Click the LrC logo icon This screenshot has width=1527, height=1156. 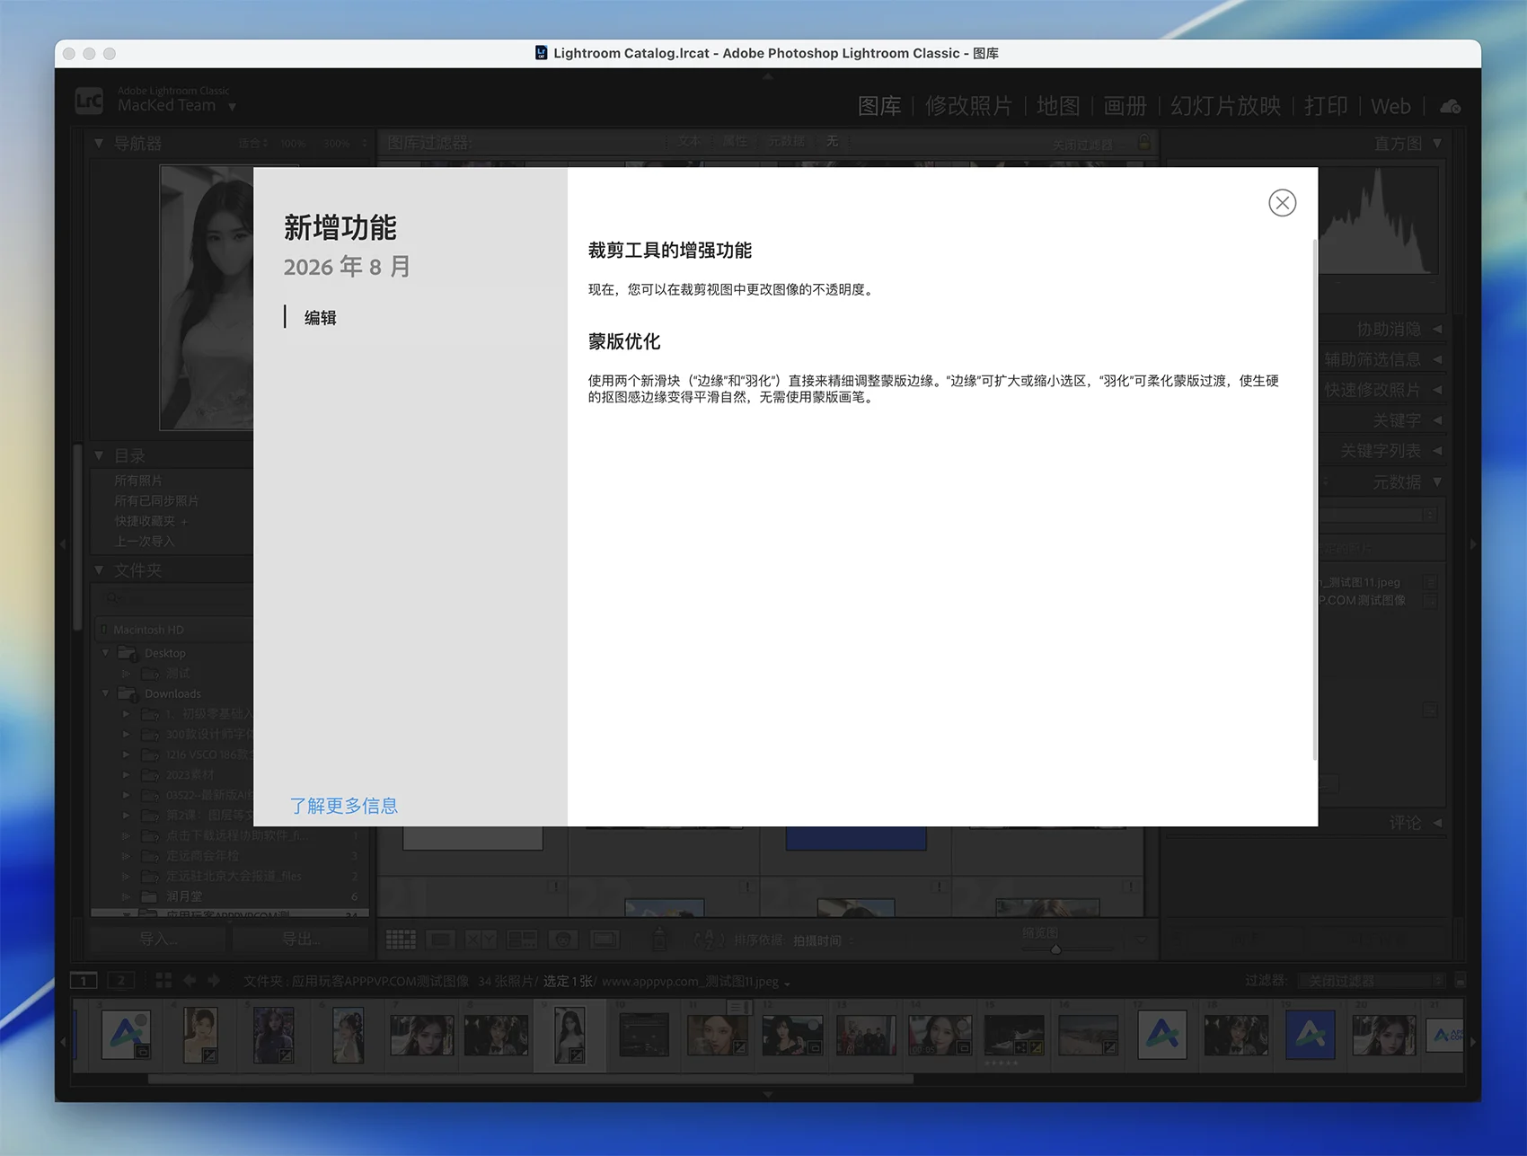tap(89, 100)
